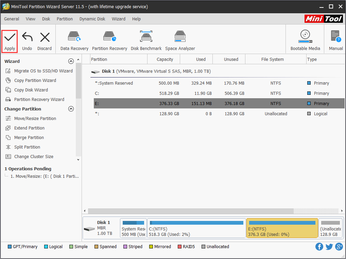Select the 128.90 GB unallocated row
The height and width of the screenshot is (259, 346).
(219, 114)
